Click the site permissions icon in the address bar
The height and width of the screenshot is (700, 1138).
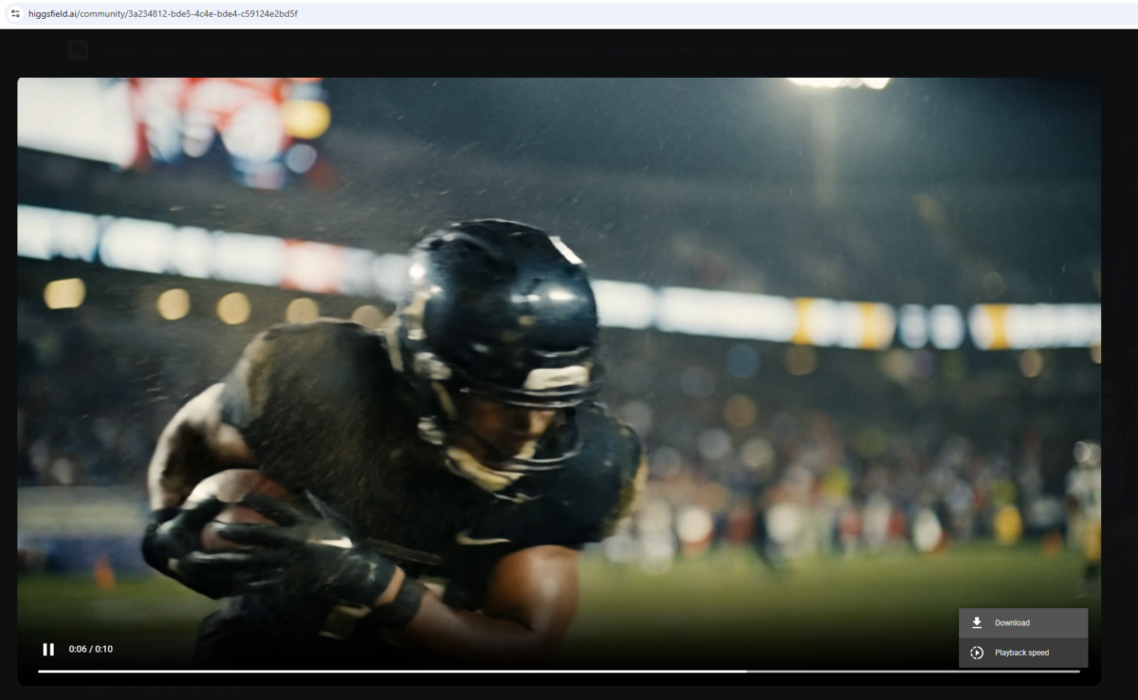click(12, 14)
